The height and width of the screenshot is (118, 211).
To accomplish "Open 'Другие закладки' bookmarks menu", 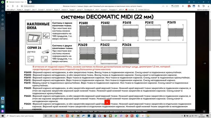I will point(203,10).
